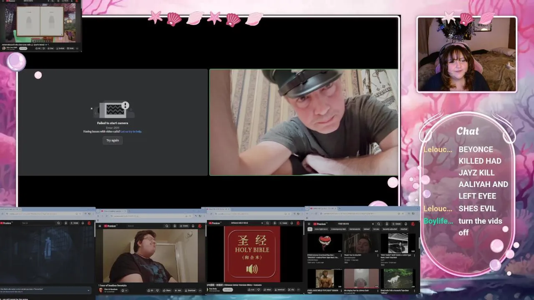Click Clip under the Holy Bible video
534x300 pixels.
(291, 290)
